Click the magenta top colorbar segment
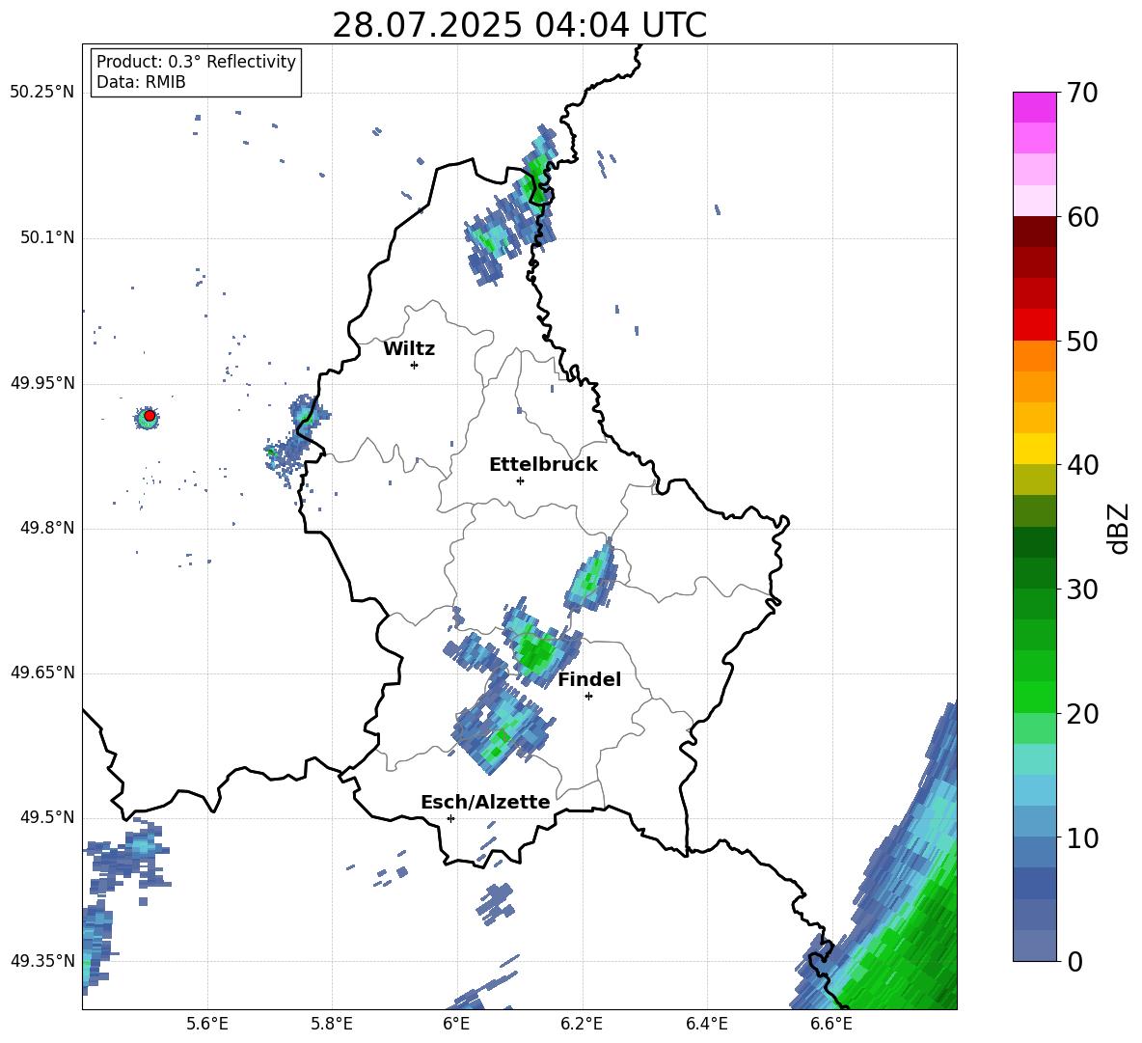This screenshot has height=1043, width=1142. point(1034,107)
